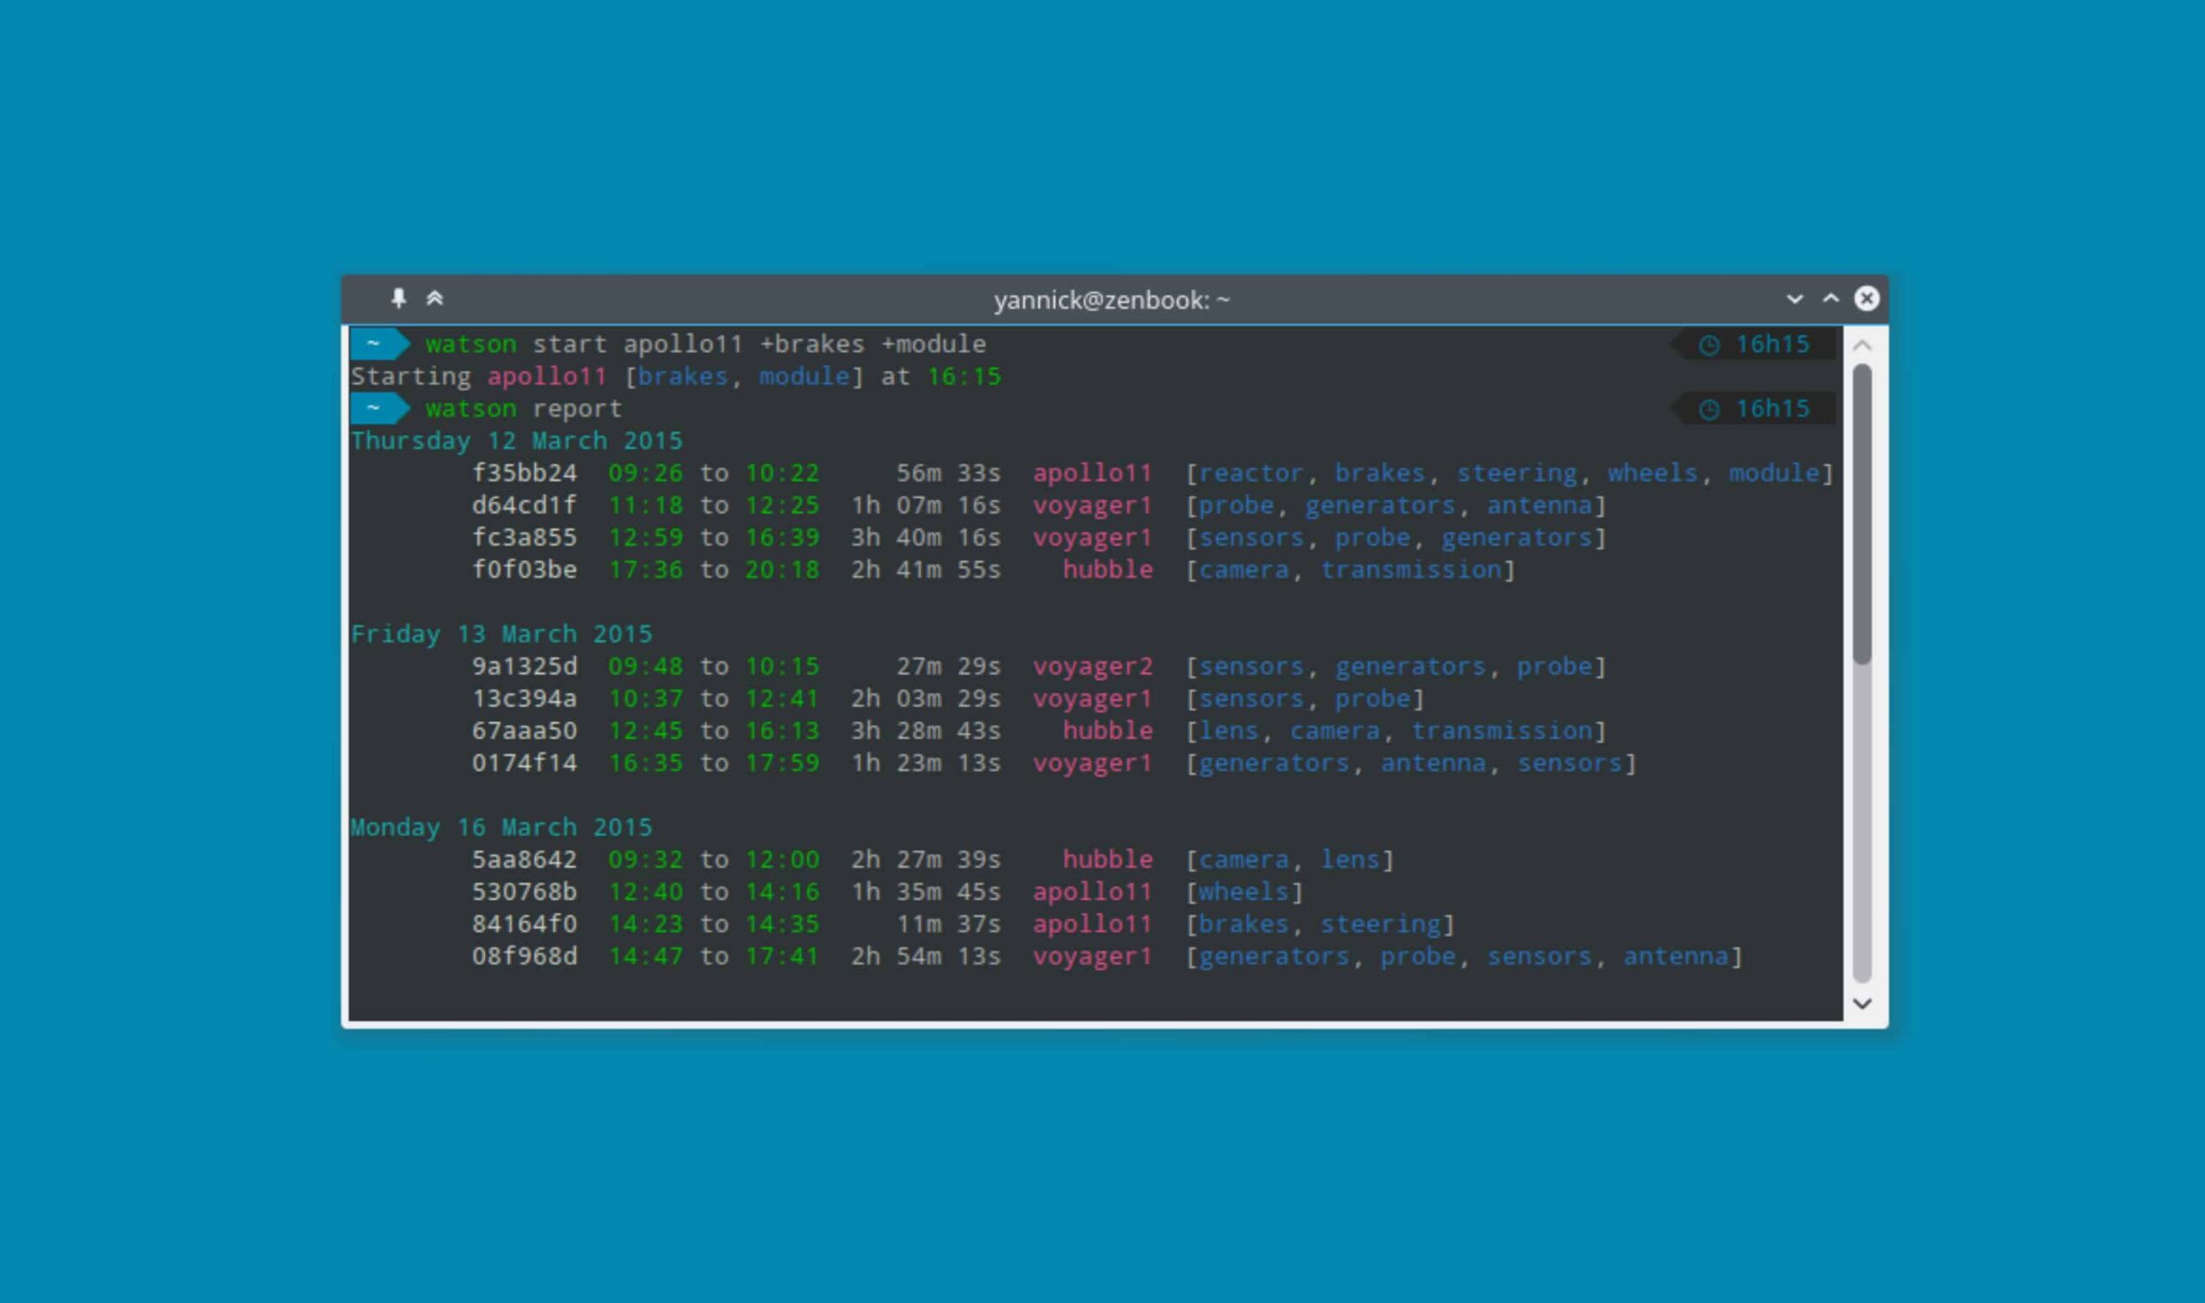This screenshot has width=2205, height=1303.
Task: Click the '16:15' start time in Starting line
Action: [x=964, y=375]
